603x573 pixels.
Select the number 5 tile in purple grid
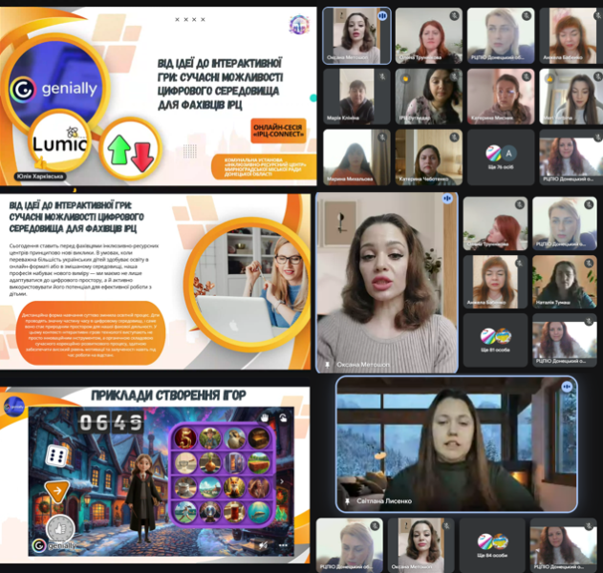185,439
